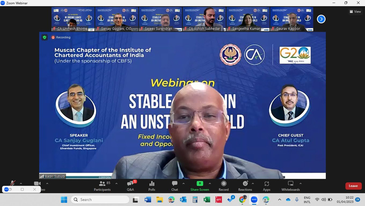Click the green Share Screen icon
Image resolution: width=365 pixels, height=206 pixels.
click(200, 184)
